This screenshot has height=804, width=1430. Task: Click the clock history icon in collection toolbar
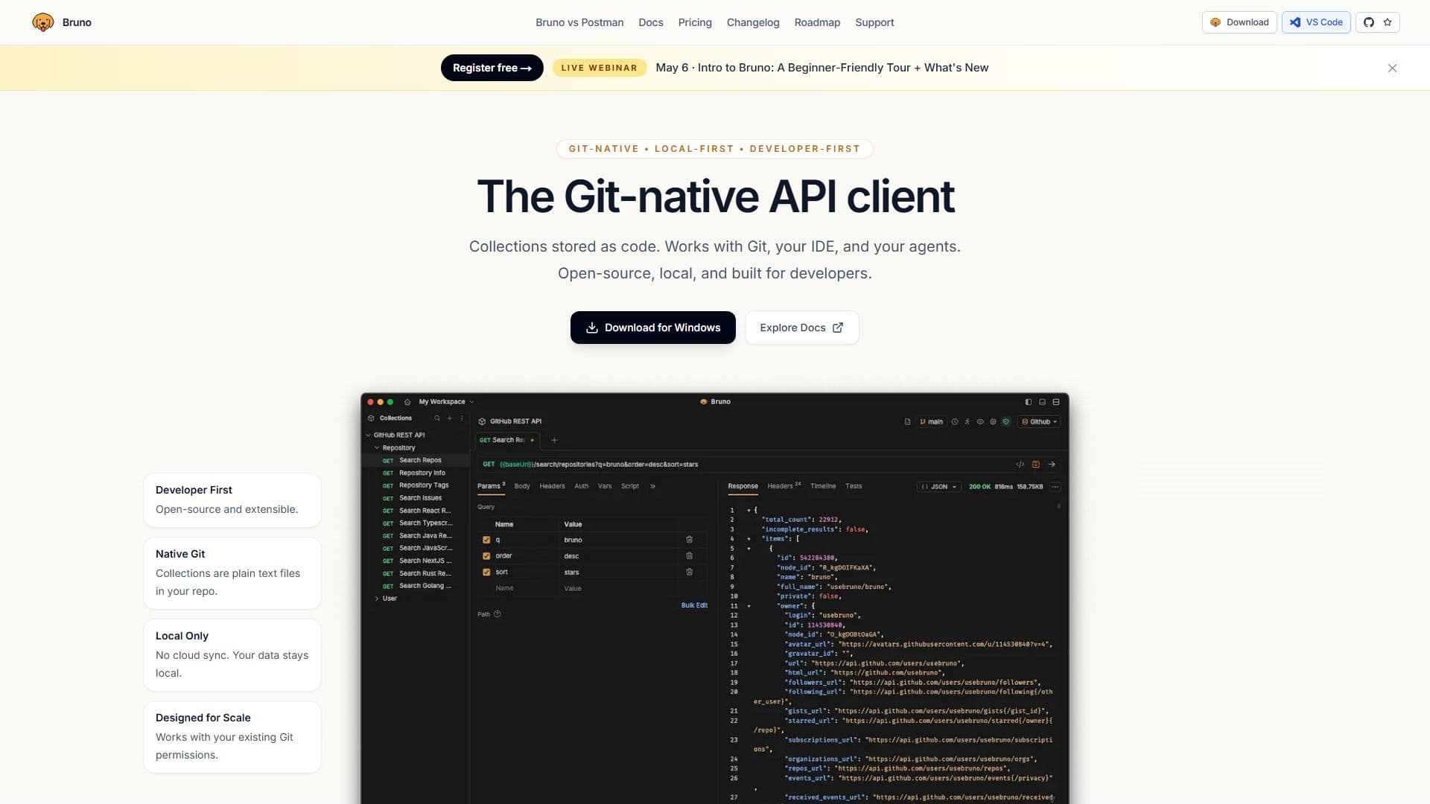pos(955,422)
